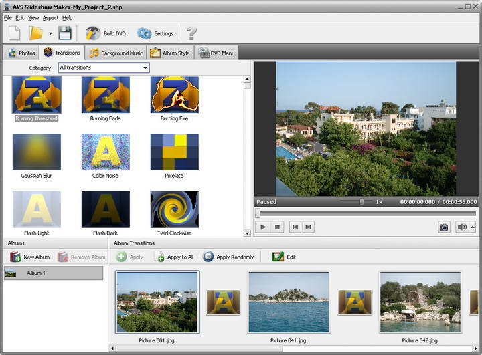Choose the Pixelate transition
Viewport: 482px width, 355px height.
tap(174, 156)
